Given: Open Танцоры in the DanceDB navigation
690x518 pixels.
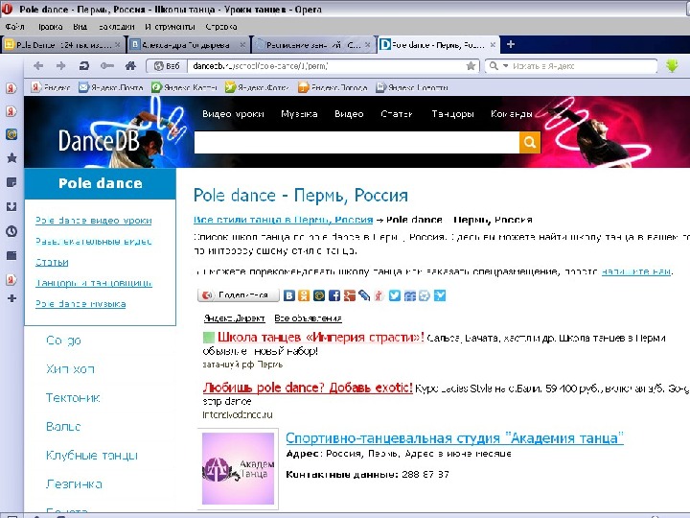Looking at the screenshot, I should click(x=452, y=114).
